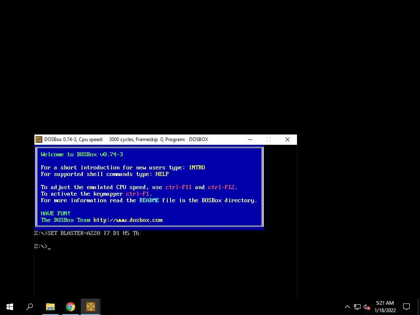The image size is (420, 315).
Task: Click the word INTRO in the banner
Action: click(197, 167)
